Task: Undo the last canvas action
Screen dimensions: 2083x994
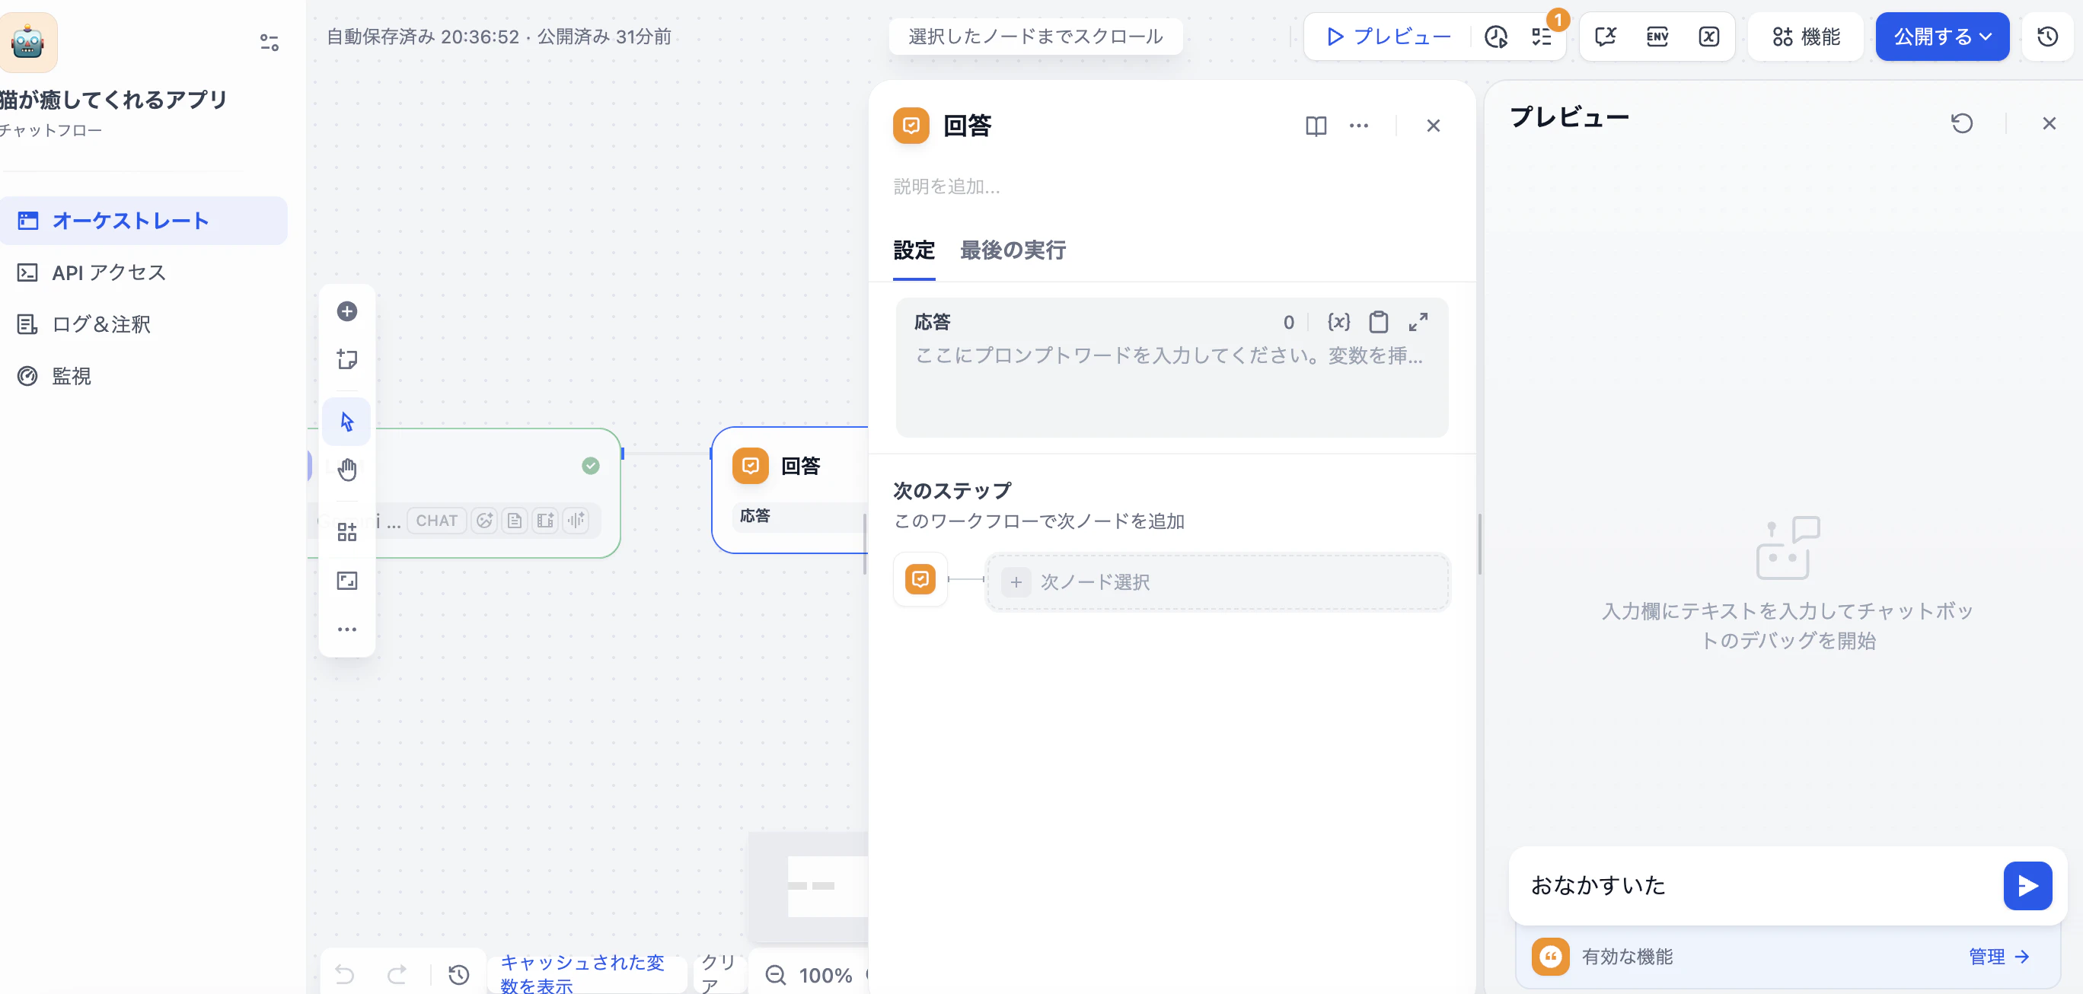Action: click(x=344, y=975)
